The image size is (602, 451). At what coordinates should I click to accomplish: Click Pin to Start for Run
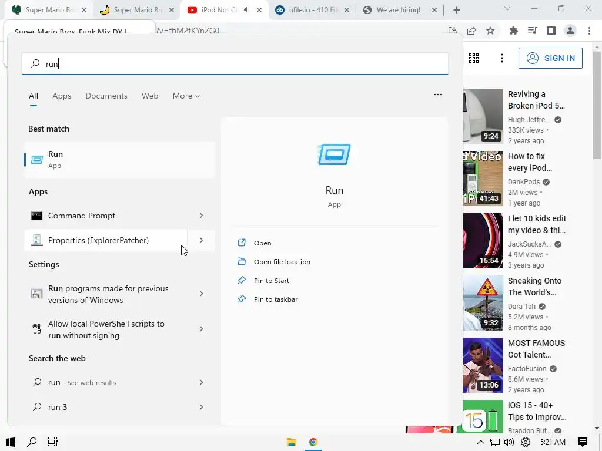point(271,281)
